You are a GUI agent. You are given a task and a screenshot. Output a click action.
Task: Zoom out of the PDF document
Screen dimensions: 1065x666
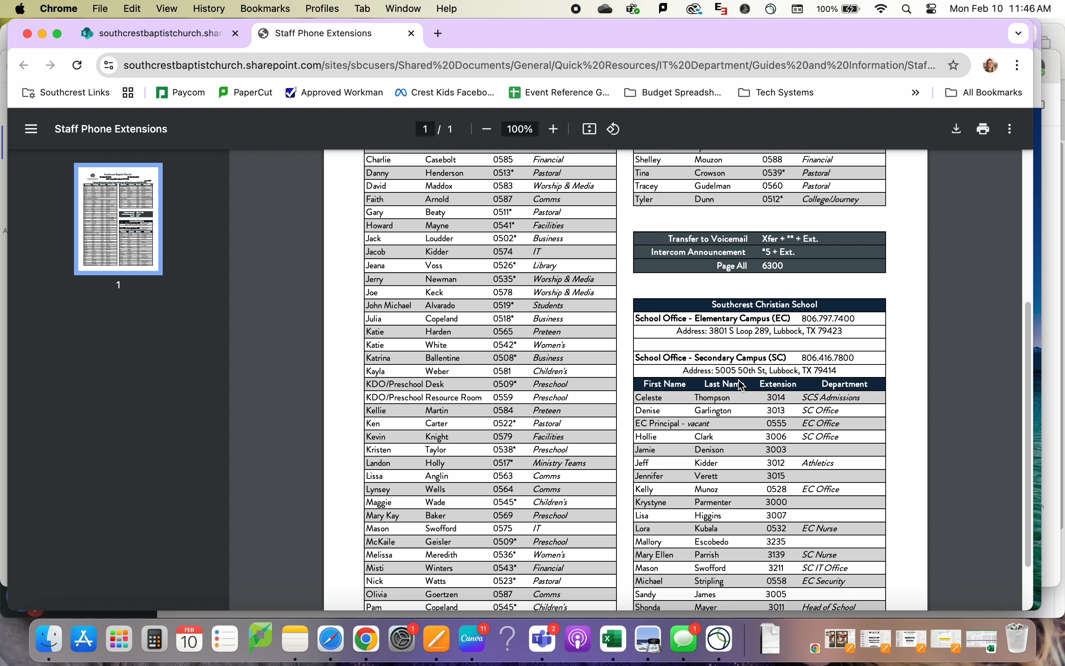click(x=486, y=129)
